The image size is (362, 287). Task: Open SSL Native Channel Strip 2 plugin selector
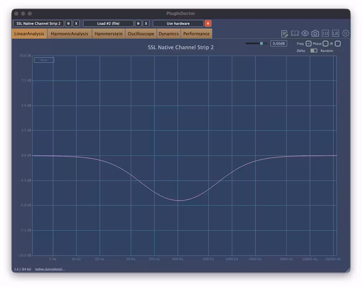pos(39,24)
